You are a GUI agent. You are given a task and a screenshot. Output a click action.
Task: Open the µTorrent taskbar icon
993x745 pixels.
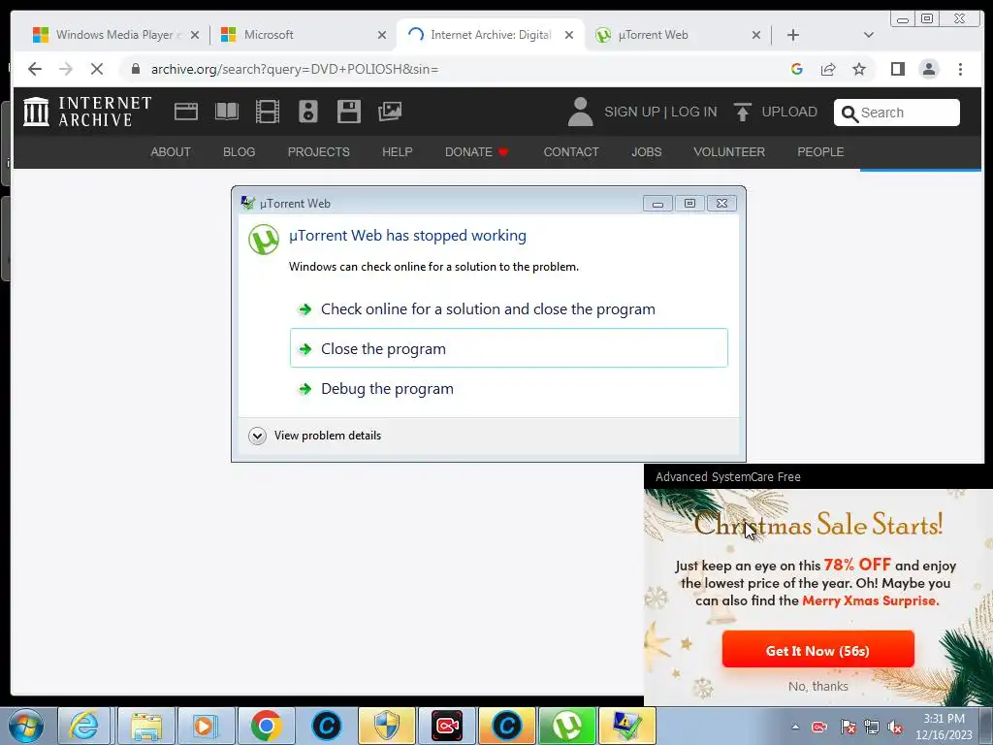566,726
